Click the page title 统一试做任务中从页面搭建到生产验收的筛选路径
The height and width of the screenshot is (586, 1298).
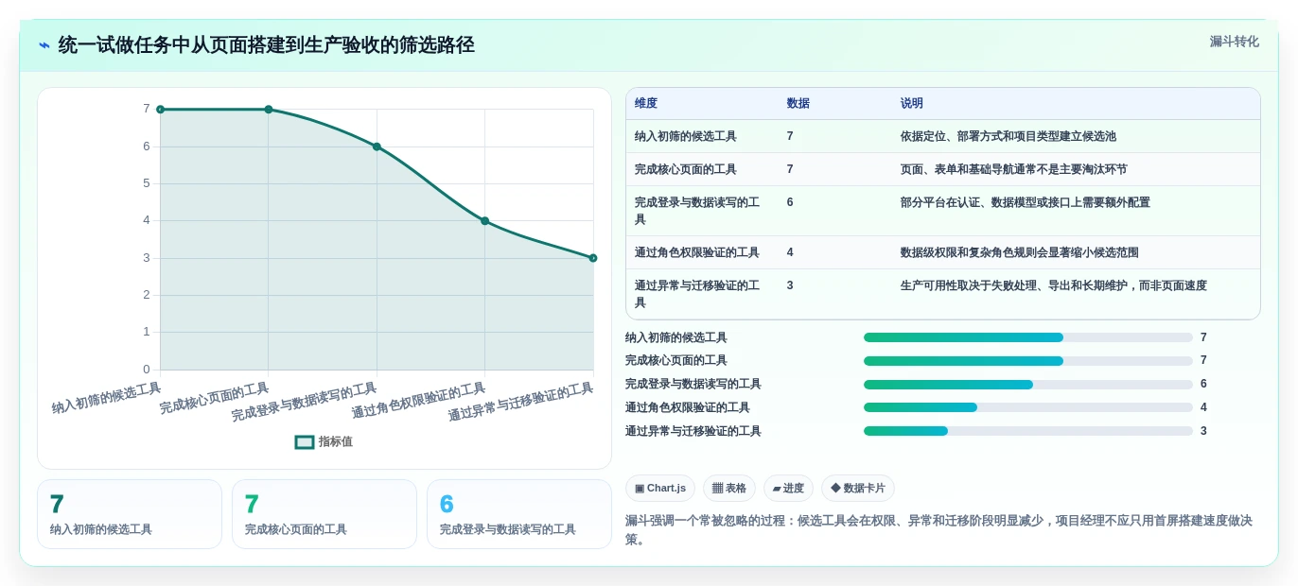point(266,45)
